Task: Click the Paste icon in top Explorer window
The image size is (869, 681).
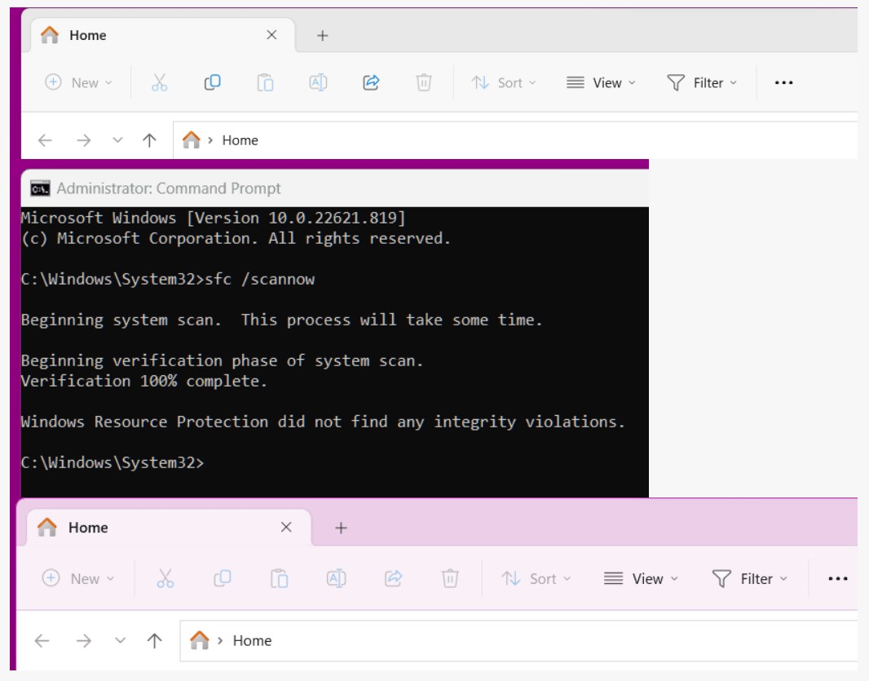Action: point(265,82)
